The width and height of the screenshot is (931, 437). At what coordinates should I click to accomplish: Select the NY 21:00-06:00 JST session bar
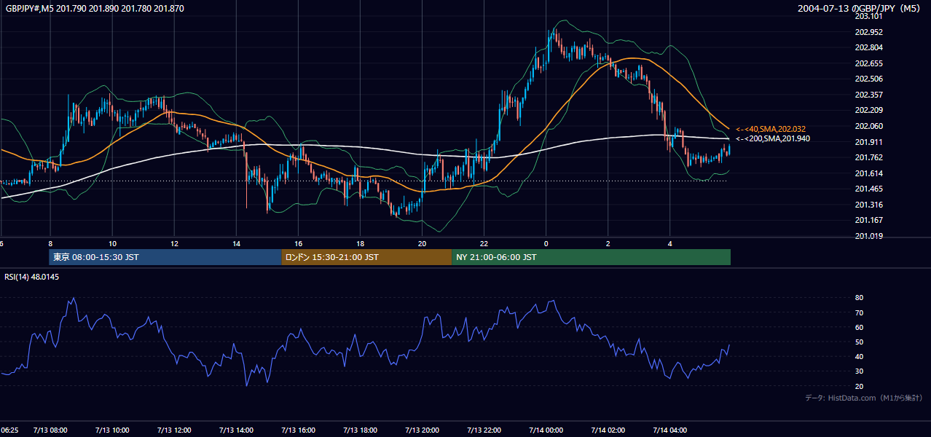591,257
